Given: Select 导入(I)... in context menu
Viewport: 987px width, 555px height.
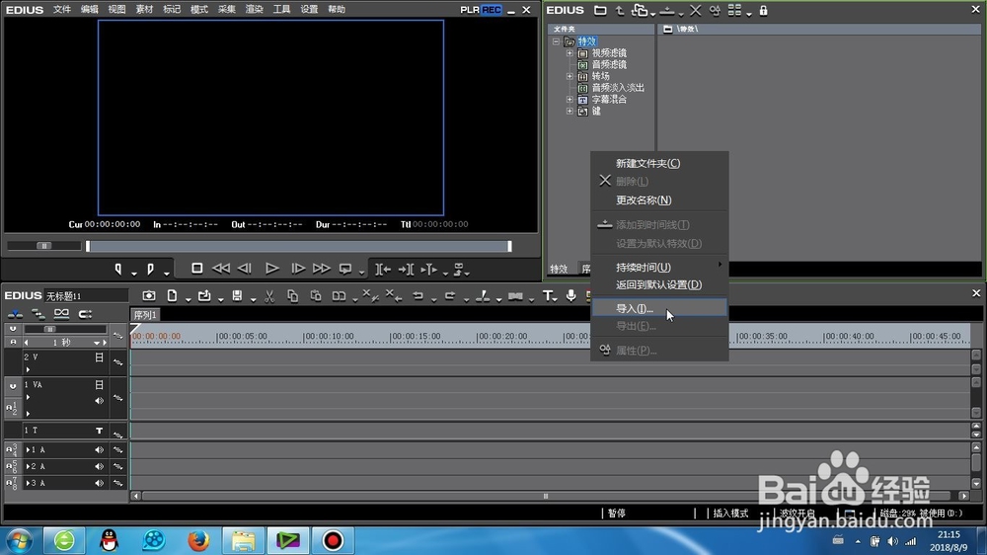Looking at the screenshot, I should tap(659, 308).
